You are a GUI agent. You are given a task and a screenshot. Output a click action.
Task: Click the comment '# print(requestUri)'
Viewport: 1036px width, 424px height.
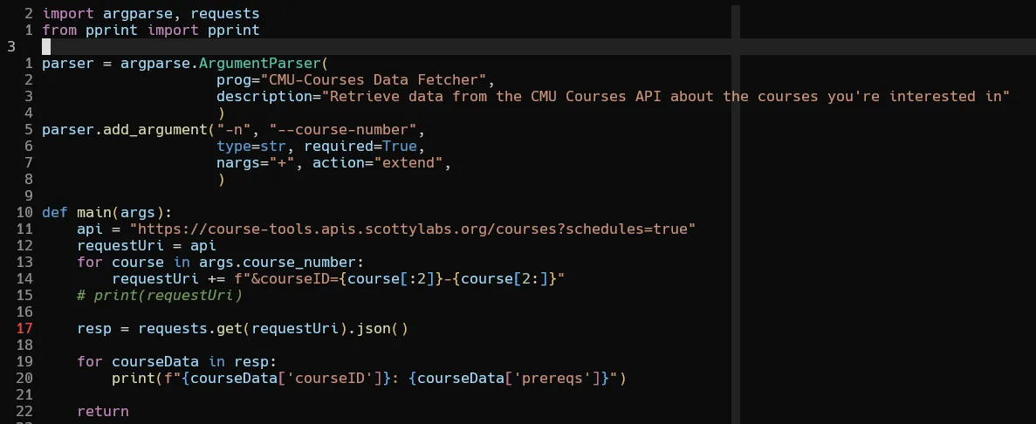point(160,295)
